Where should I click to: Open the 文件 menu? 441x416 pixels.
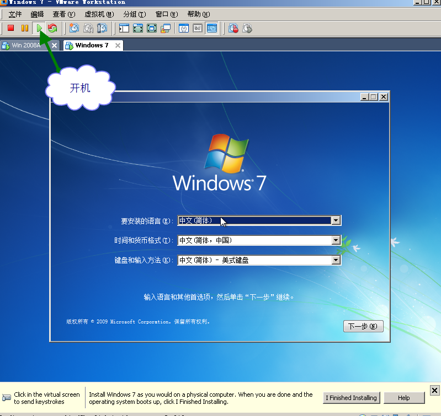(15, 14)
